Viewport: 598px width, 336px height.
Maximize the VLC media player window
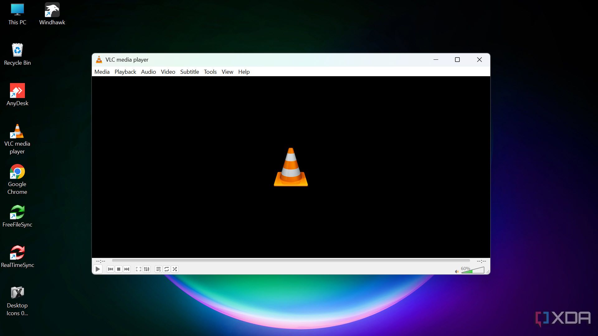pos(457,59)
